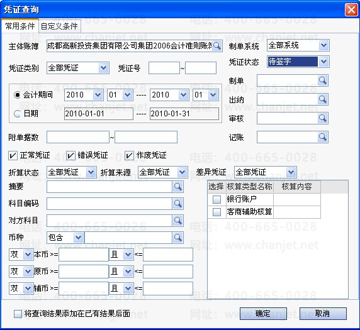Image resolution: width=360 pixels, height=330 pixels.
Task: Open the 凭证状态 dropdown showing 待签字
Action: pyautogui.click(x=323, y=62)
